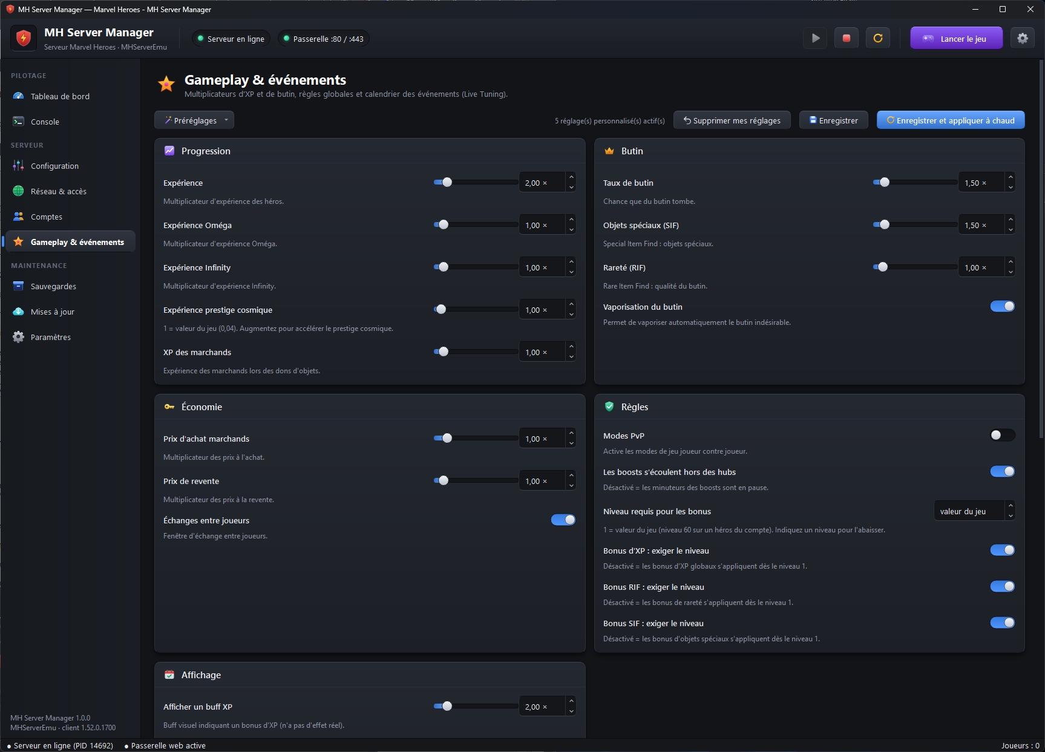The image size is (1045, 752).
Task: Select Gameplay & événements in the sidebar
Action: (70, 242)
